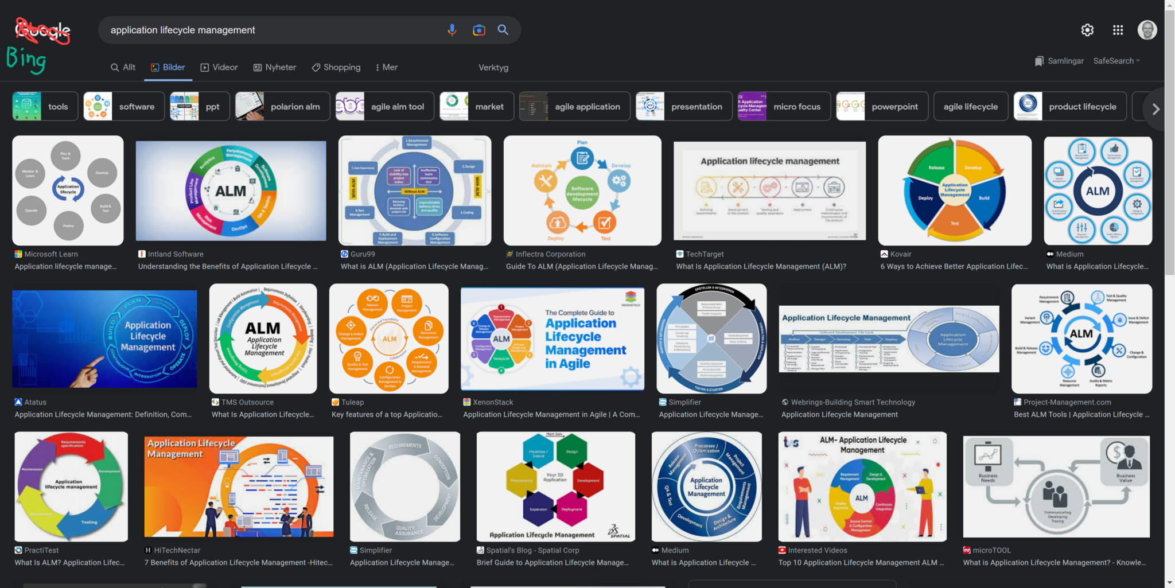
Task: Expand more search categories via Mer
Action: click(386, 67)
